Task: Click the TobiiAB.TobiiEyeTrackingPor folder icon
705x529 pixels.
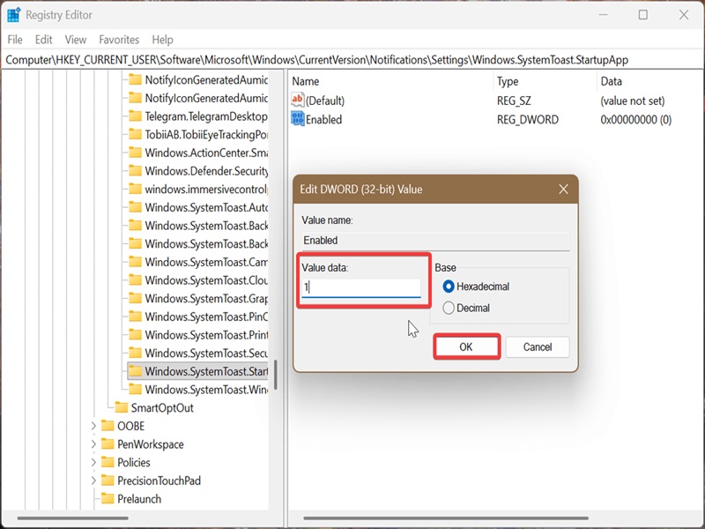Action: [135, 135]
